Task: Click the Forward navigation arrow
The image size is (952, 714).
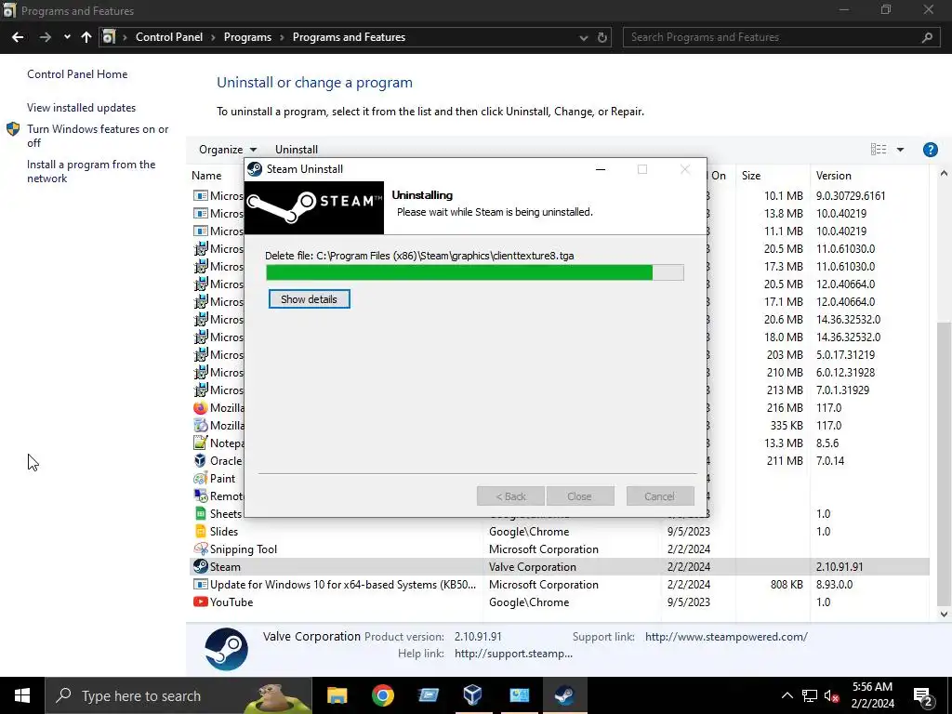Action: point(46,37)
